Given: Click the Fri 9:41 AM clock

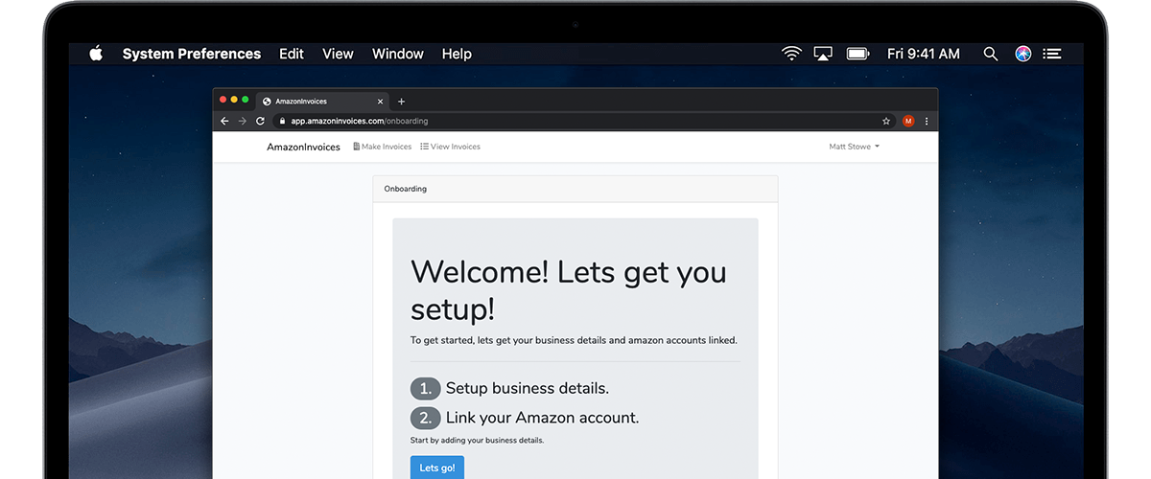Looking at the screenshot, I should pos(924,54).
